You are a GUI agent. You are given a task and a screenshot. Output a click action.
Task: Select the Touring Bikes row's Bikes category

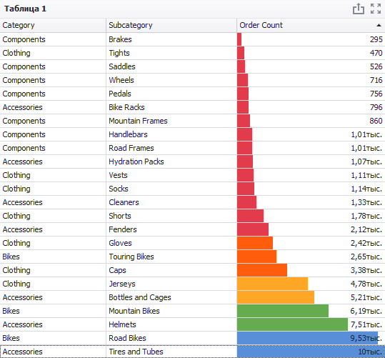53,257
